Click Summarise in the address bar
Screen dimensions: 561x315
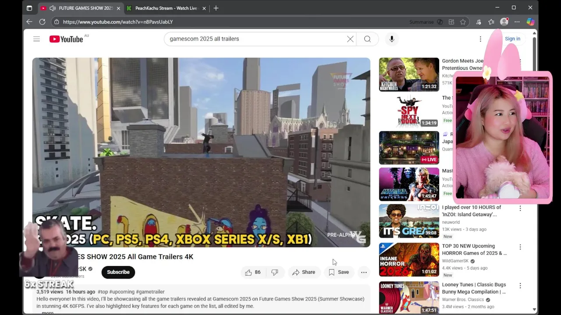422,22
